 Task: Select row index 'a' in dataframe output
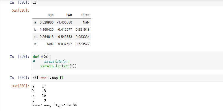point(35,22)
